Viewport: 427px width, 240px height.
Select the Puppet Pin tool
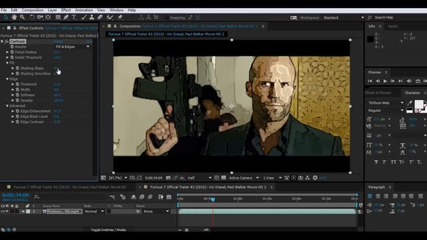coord(120,17)
